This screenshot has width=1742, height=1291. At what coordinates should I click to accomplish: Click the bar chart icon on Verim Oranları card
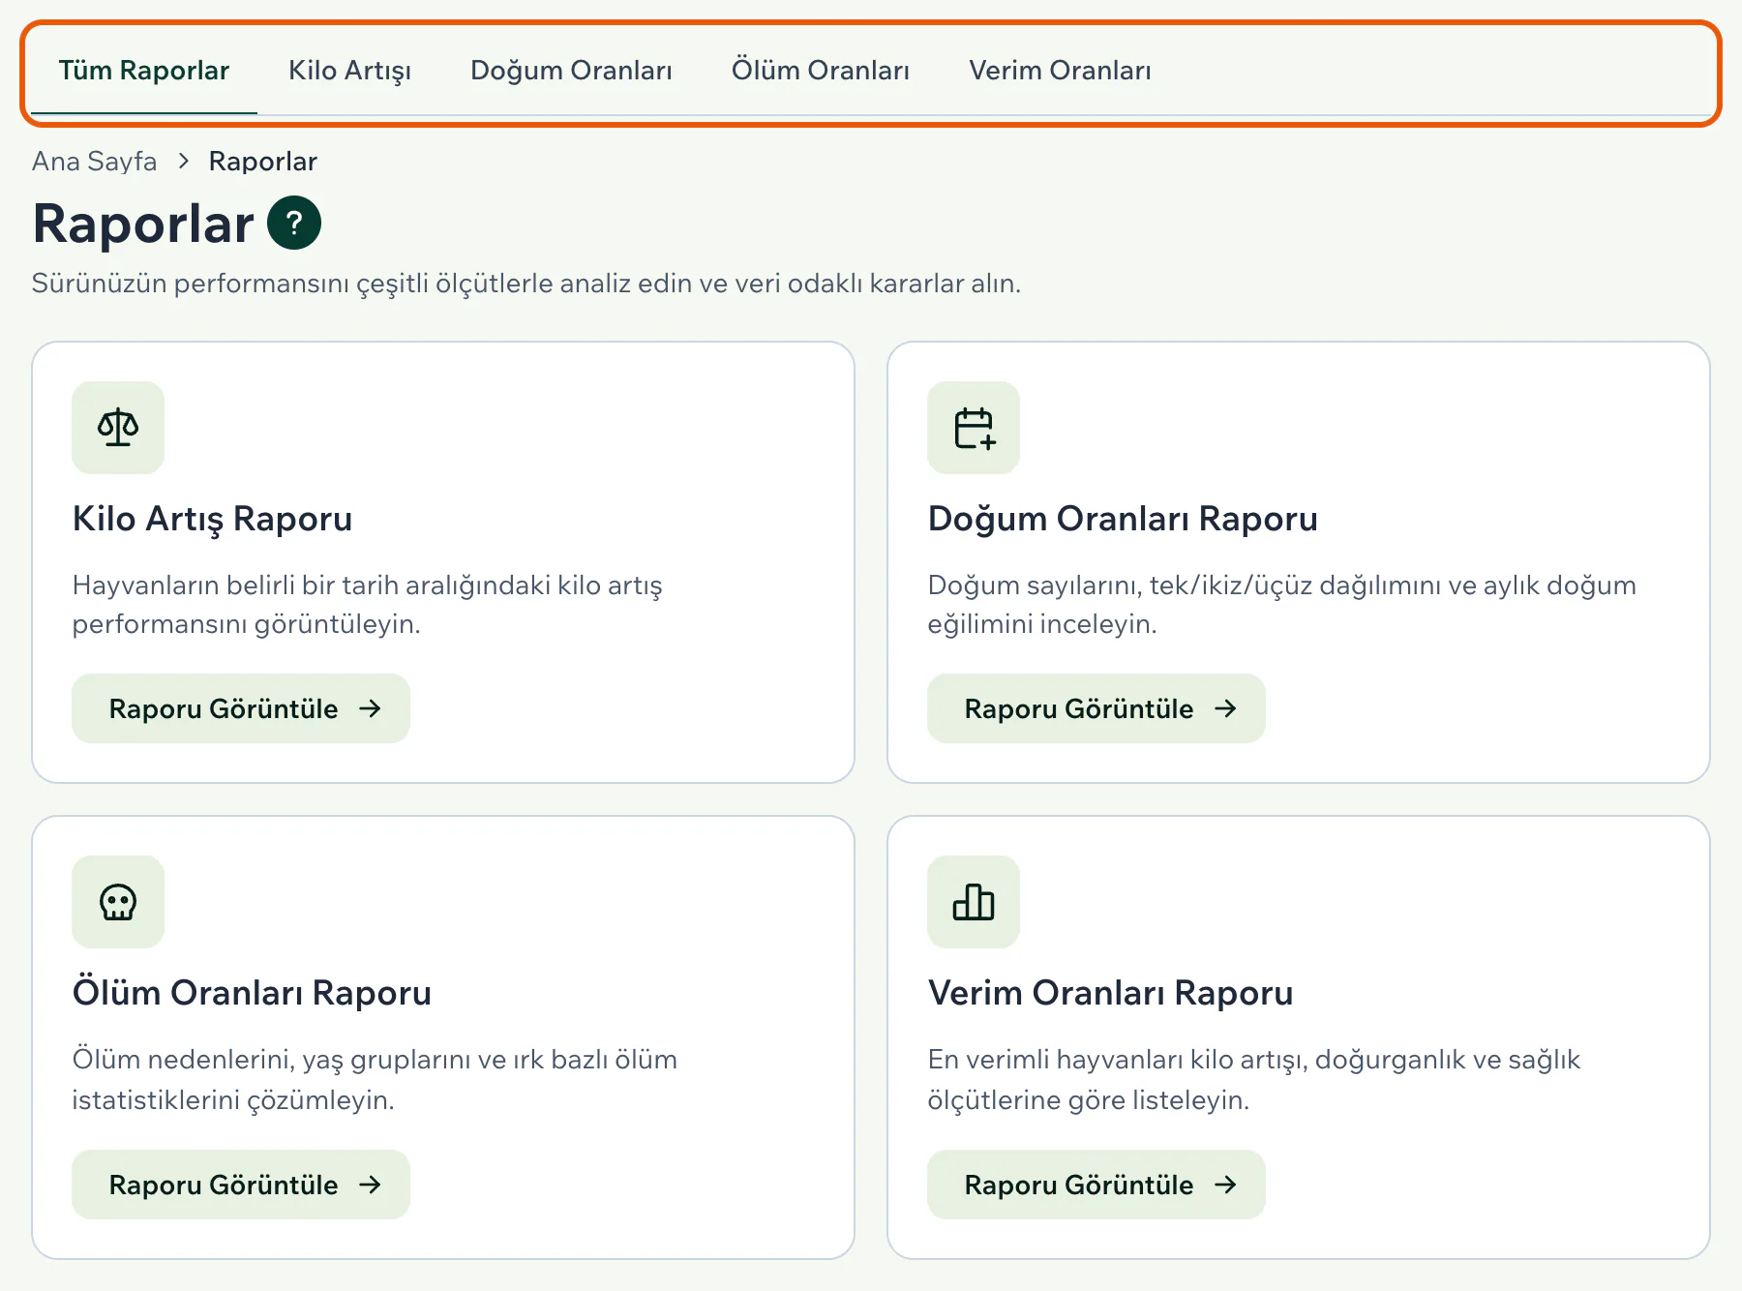(974, 902)
